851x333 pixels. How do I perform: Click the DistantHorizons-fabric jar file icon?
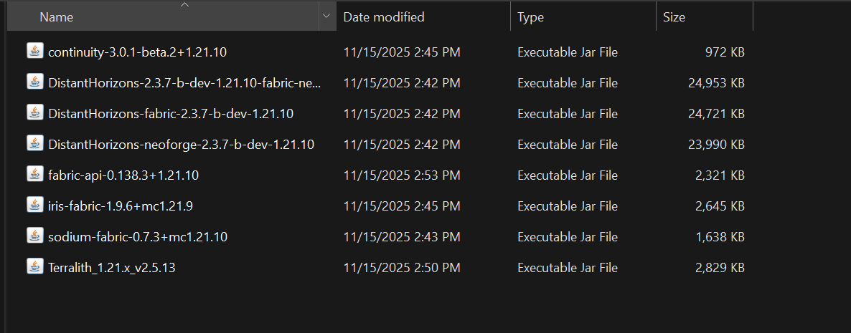point(34,112)
